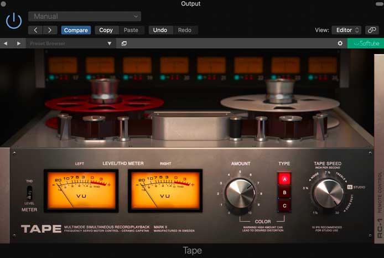This screenshot has width=384, height=258.
Task: Expand the Preset Browser dropdown arrow
Action: point(110,43)
